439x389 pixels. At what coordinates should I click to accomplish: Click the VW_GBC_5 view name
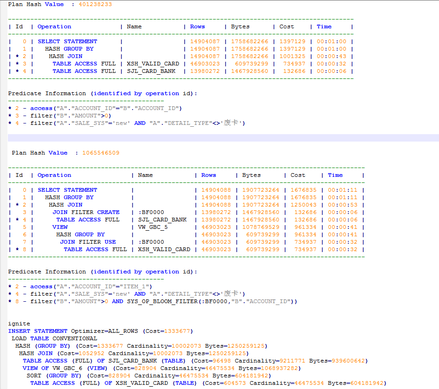(x=153, y=227)
